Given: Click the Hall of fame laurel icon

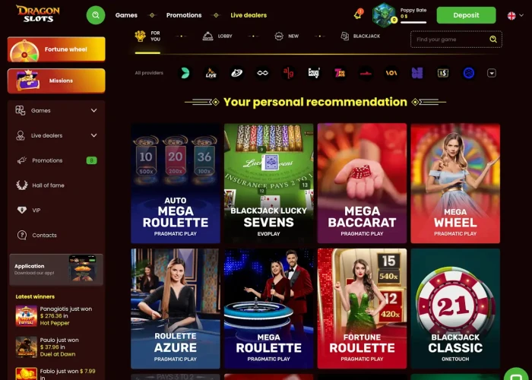Looking at the screenshot, I should point(22,185).
